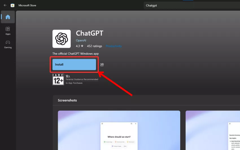Click the ChatGPT app title
The image size is (240, 150).
(x=90, y=33)
